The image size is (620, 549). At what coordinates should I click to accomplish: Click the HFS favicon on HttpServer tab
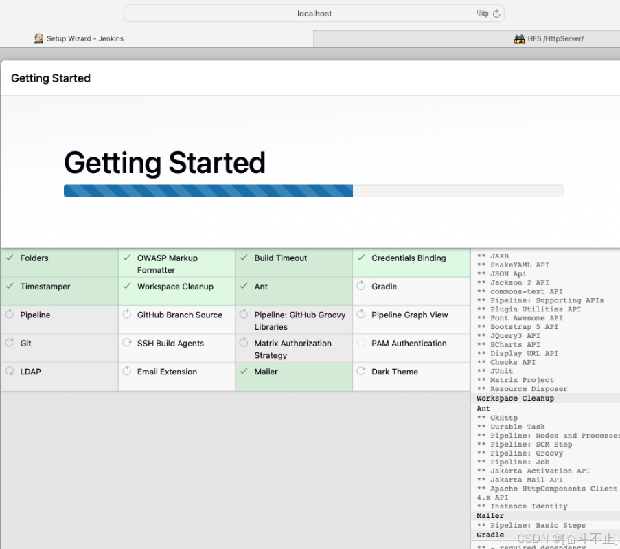click(519, 38)
